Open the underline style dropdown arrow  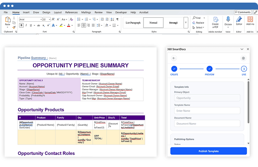click(34, 26)
